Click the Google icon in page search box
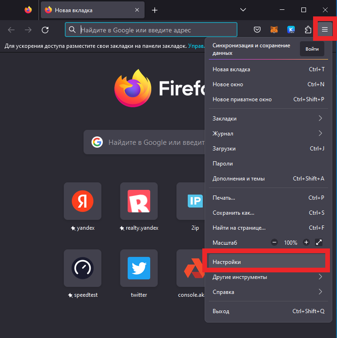Image resolution: width=337 pixels, height=338 pixels. click(x=97, y=142)
